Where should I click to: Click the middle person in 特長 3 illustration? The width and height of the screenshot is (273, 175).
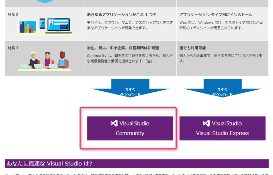coord(46,60)
